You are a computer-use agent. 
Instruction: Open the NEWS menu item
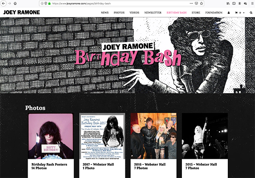(105, 12)
